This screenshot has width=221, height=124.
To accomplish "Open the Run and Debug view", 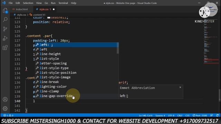I will (5, 38).
